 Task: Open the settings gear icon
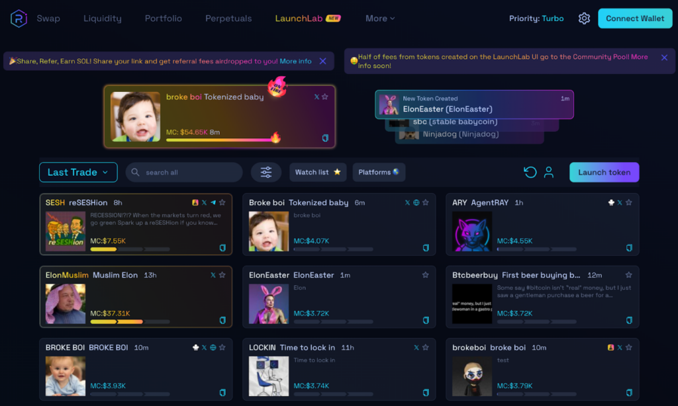[584, 19]
